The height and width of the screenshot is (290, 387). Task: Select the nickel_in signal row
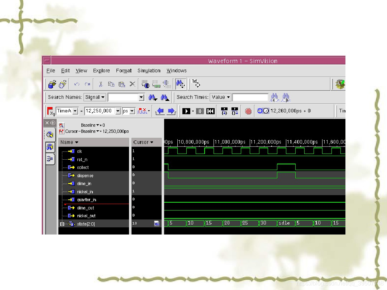[94, 192]
